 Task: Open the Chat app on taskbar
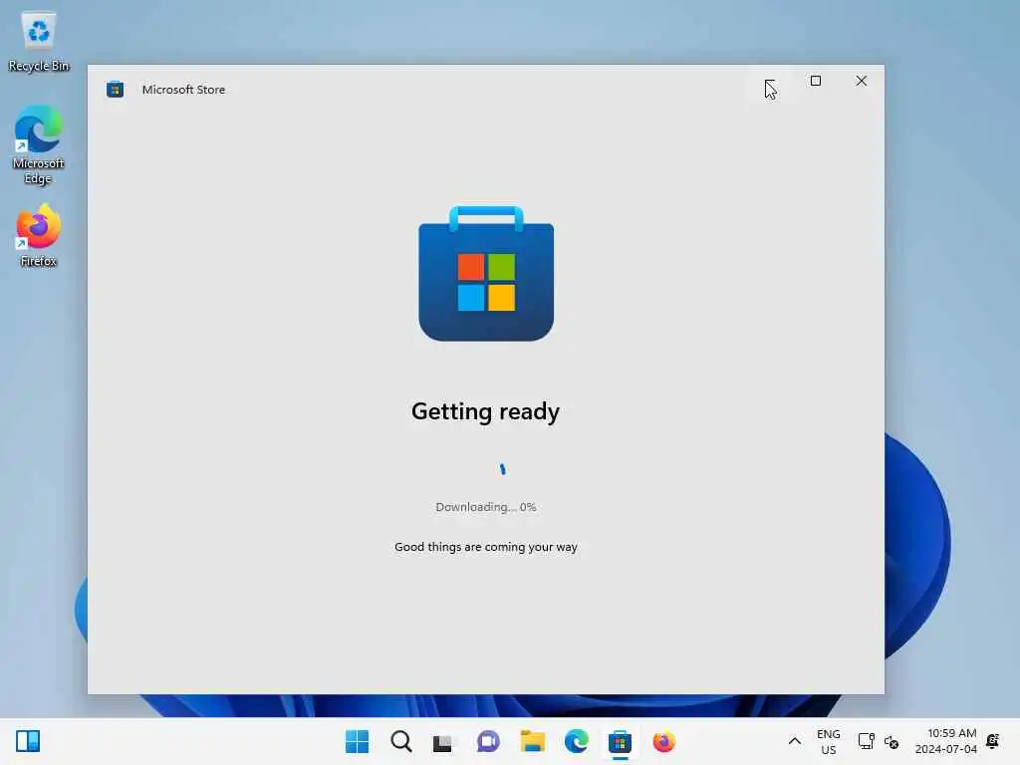click(x=488, y=741)
